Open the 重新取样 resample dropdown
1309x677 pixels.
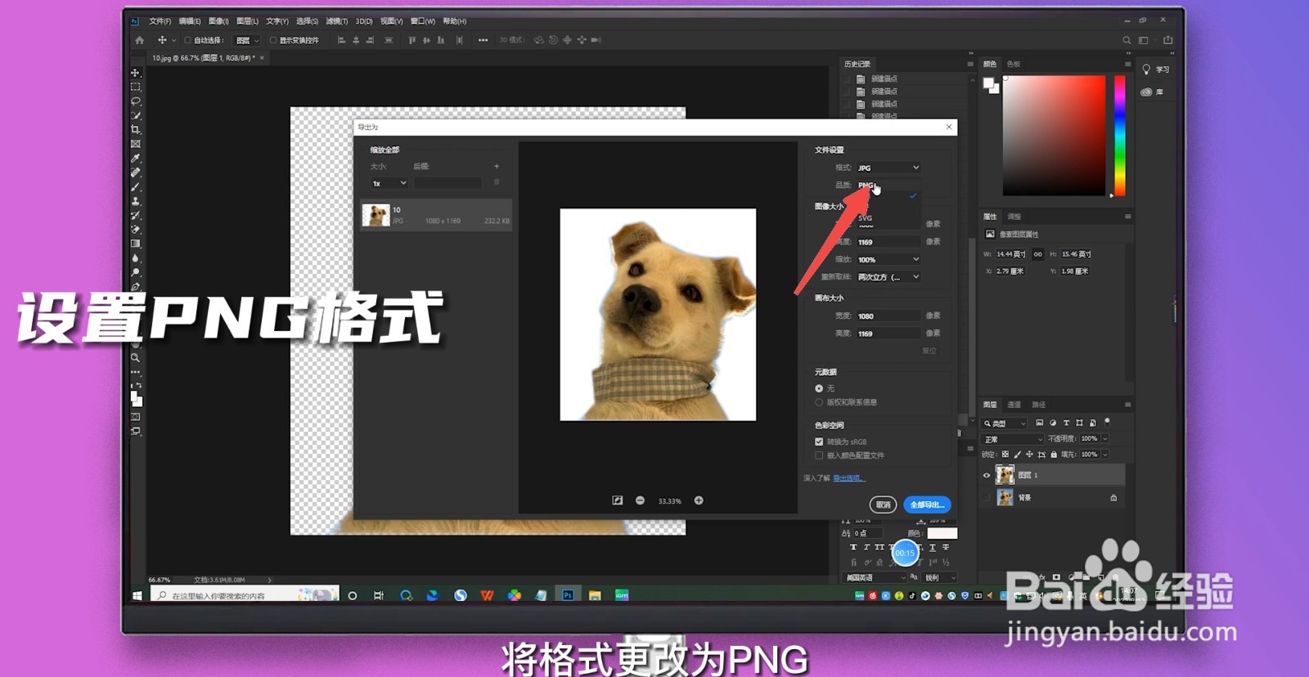888,277
